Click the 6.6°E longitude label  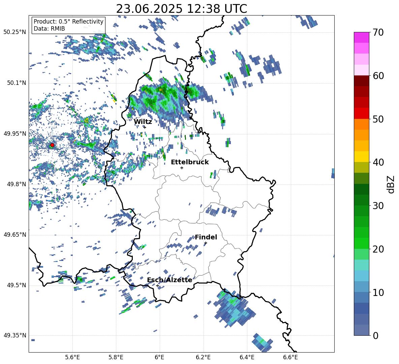[290, 357]
